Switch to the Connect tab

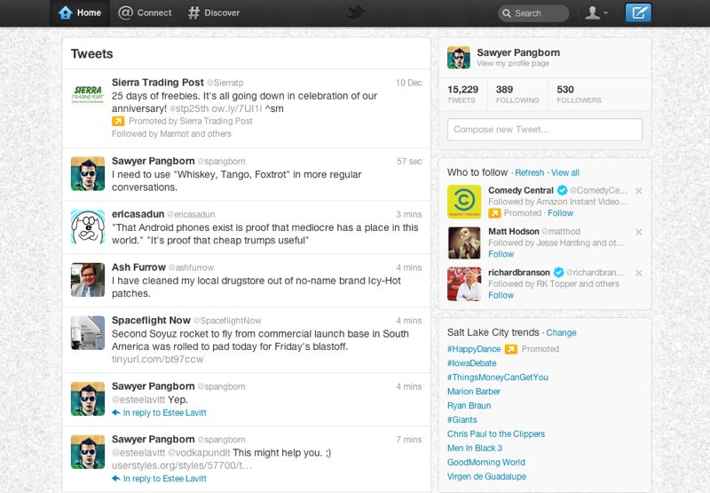145,12
